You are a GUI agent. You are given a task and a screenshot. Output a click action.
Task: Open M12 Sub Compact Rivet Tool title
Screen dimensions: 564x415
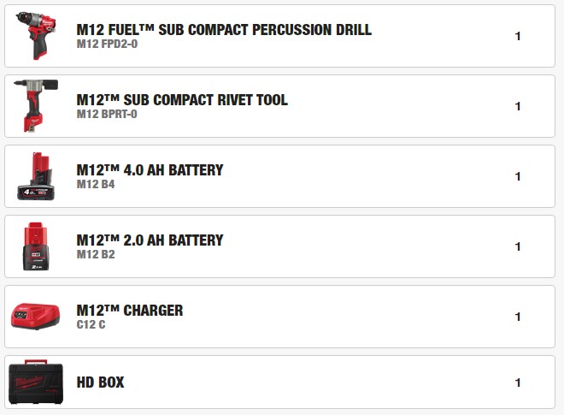pyautogui.click(x=182, y=100)
